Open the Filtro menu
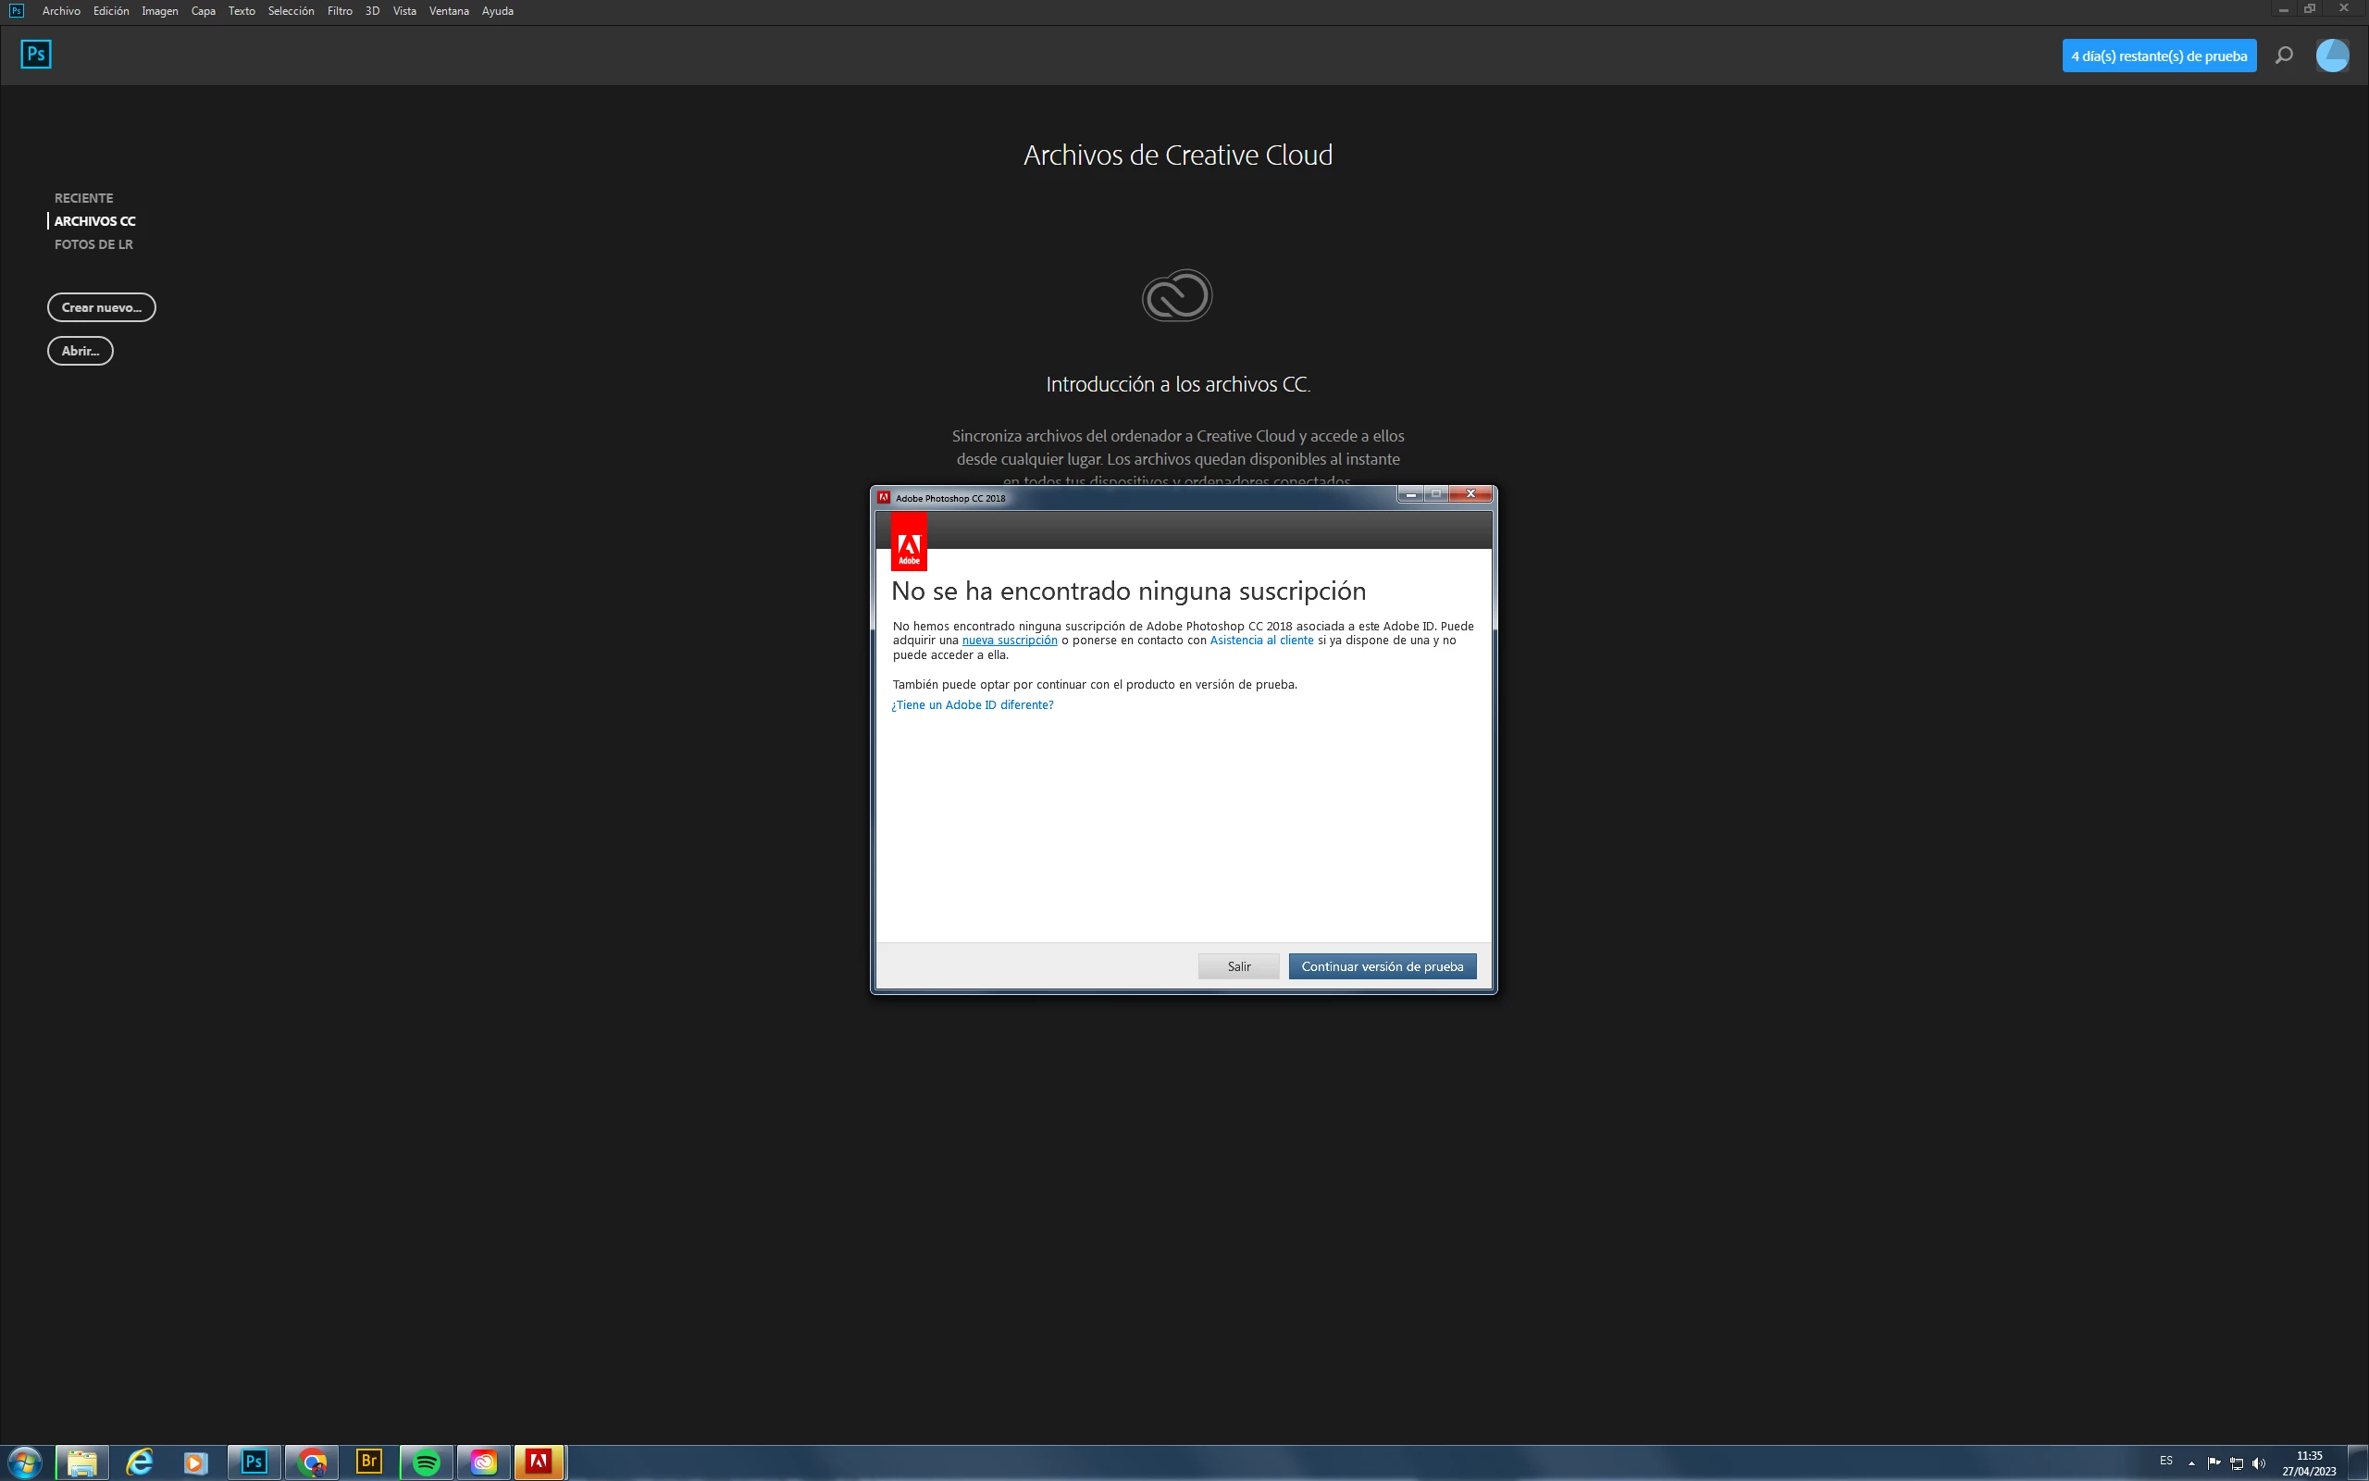This screenshot has height=1481, width=2369. [x=340, y=11]
